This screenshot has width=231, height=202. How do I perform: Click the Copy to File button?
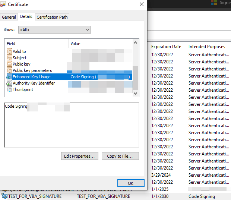pyautogui.click(x=120, y=156)
